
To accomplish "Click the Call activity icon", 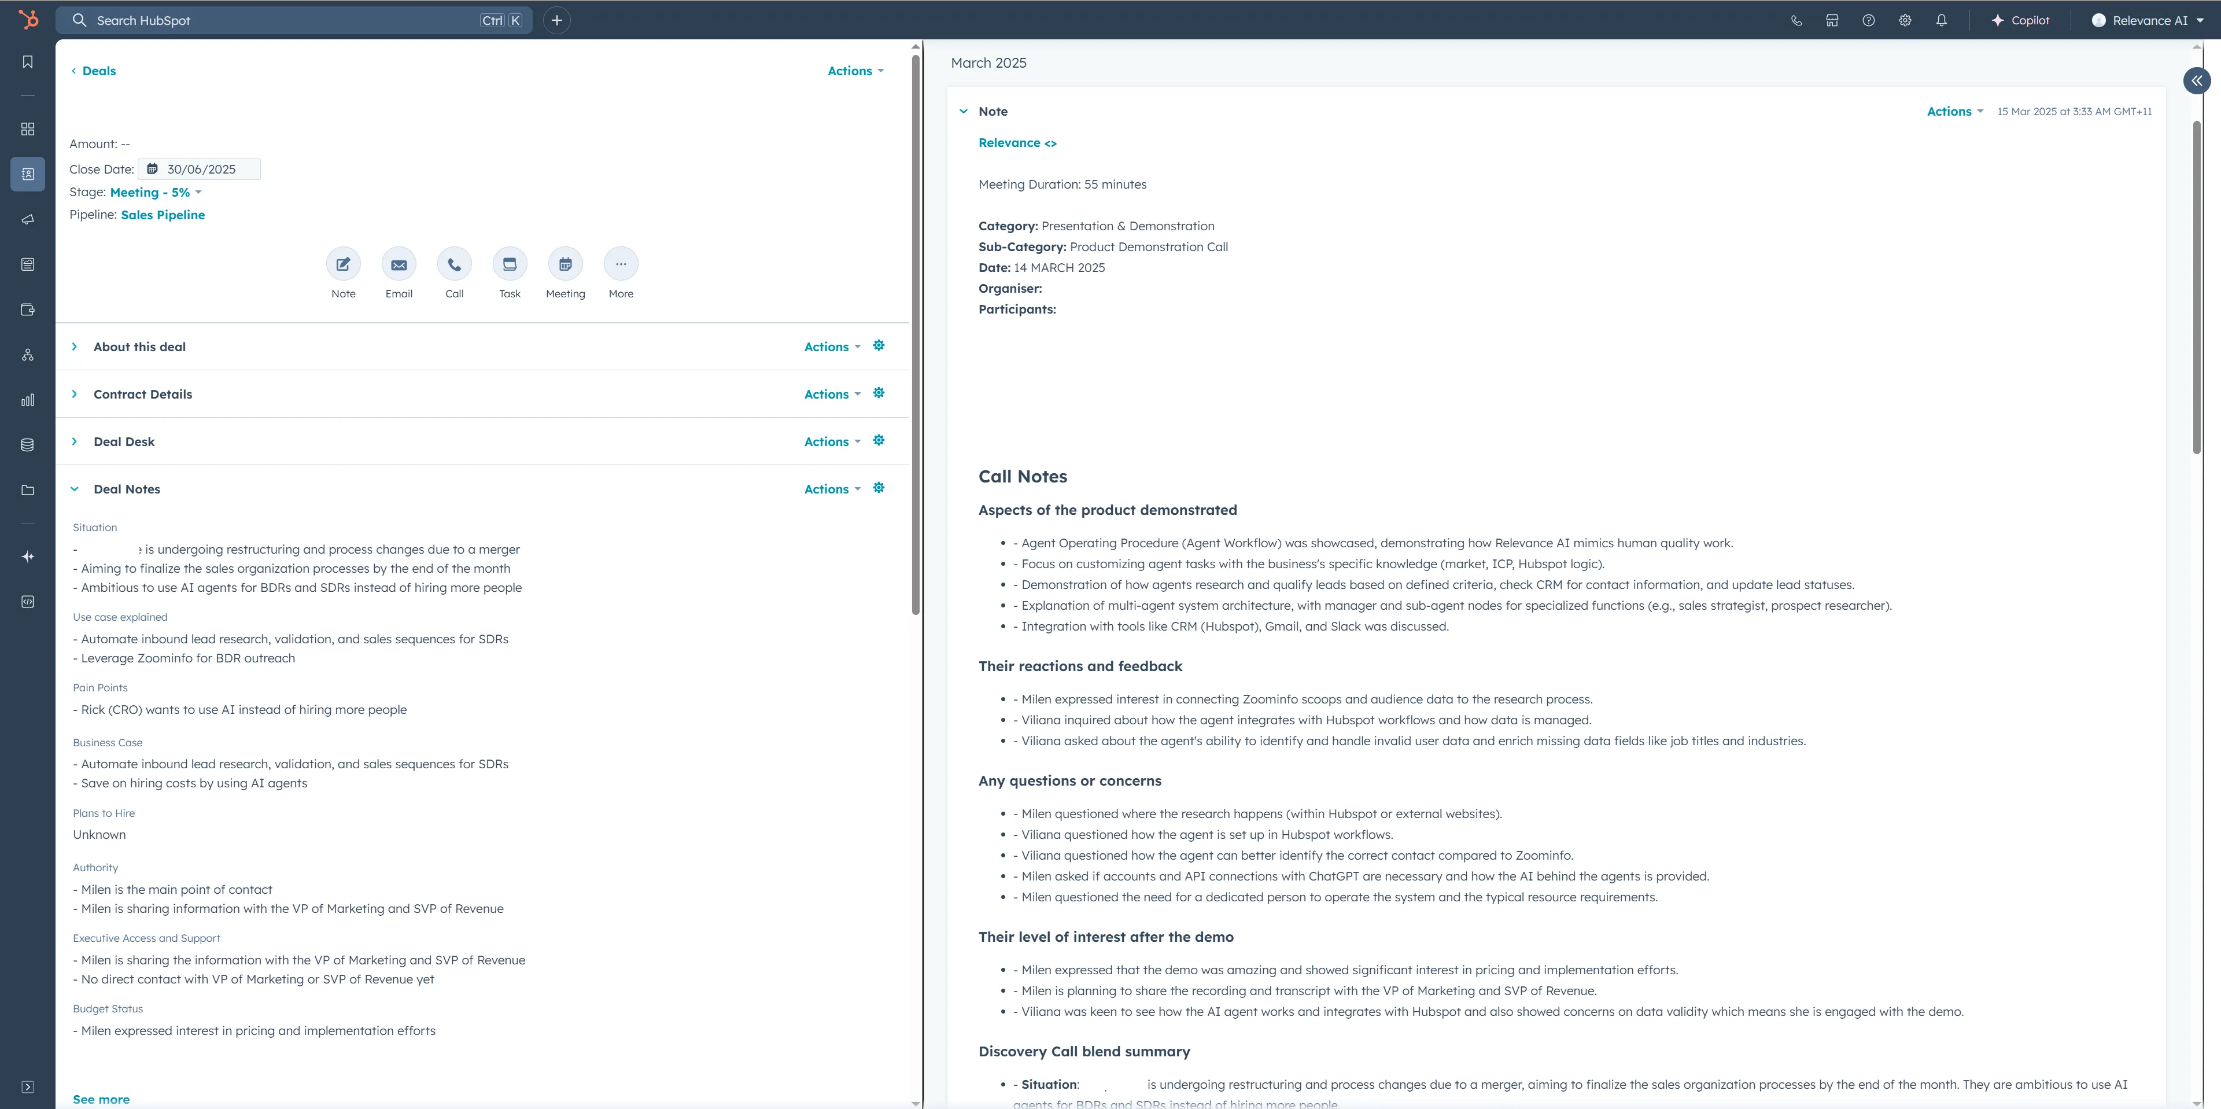I will point(455,265).
